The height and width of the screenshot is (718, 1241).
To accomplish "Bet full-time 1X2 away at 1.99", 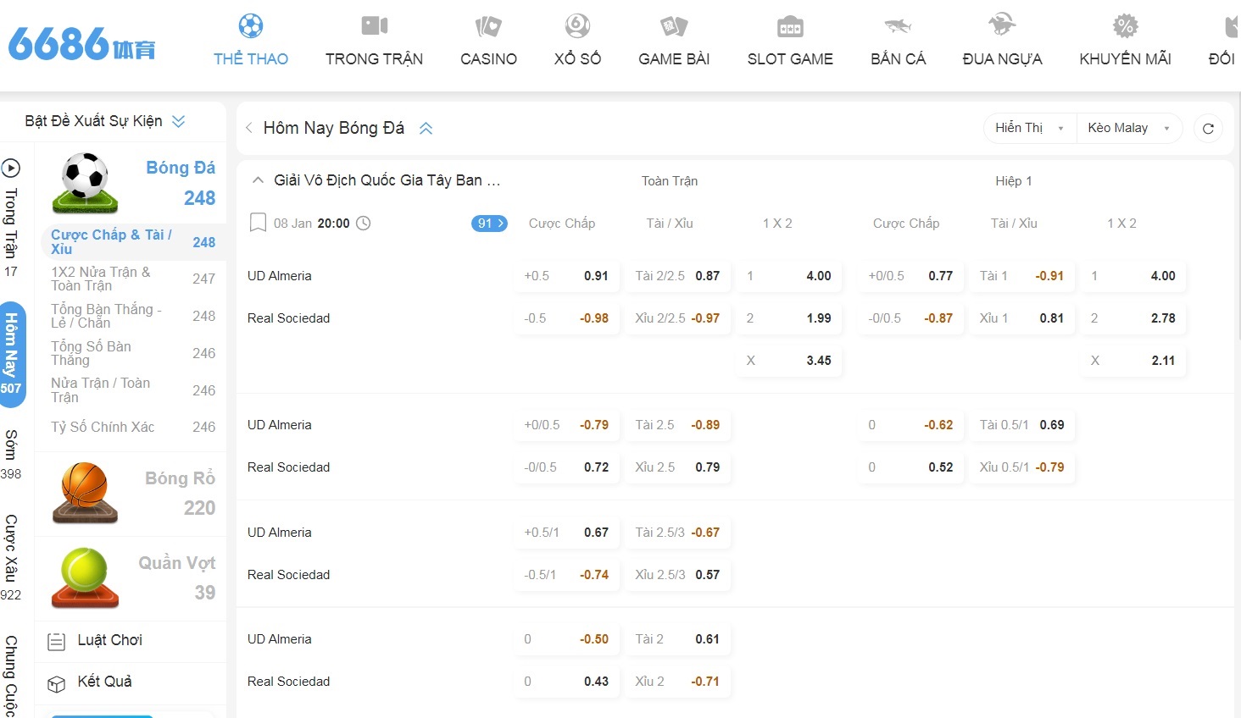I will click(x=789, y=318).
